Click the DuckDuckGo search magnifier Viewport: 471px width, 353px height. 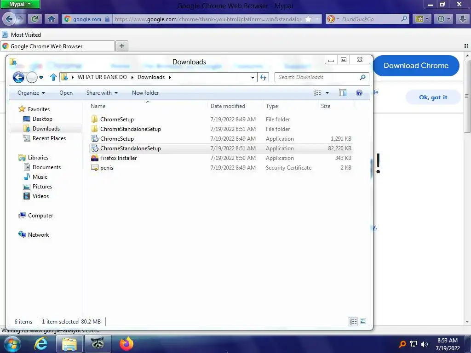404,19
